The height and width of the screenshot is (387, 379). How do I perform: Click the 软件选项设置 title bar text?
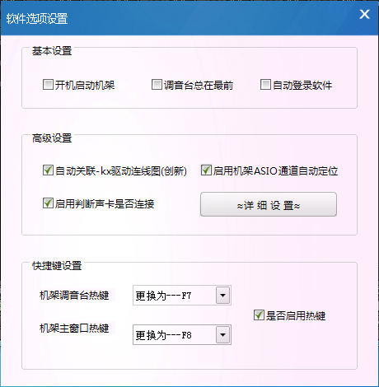(37, 19)
